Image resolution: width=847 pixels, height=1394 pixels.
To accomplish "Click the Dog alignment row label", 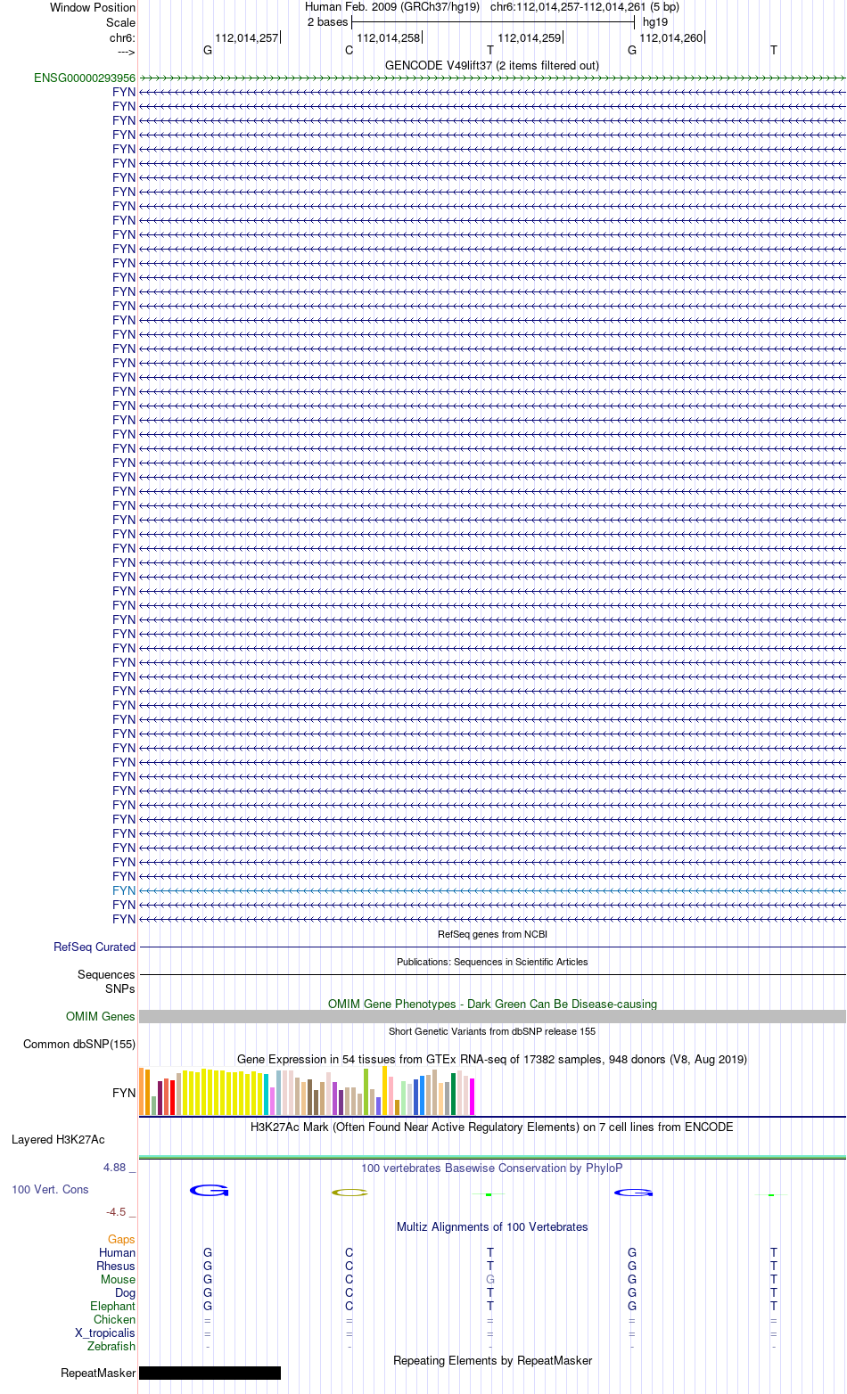I will (x=126, y=1293).
